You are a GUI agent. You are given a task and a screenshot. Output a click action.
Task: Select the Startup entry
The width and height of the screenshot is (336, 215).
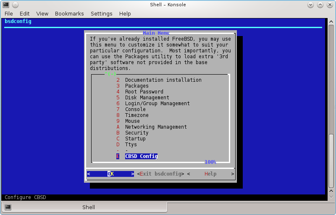[x=131, y=139]
